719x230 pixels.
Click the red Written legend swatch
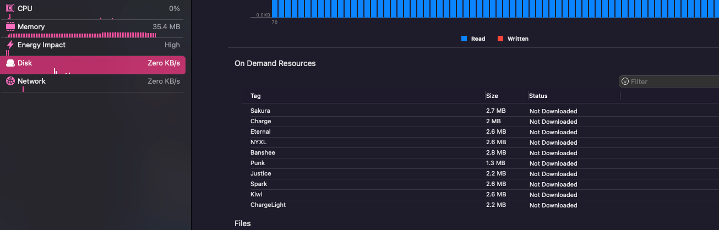coord(500,39)
